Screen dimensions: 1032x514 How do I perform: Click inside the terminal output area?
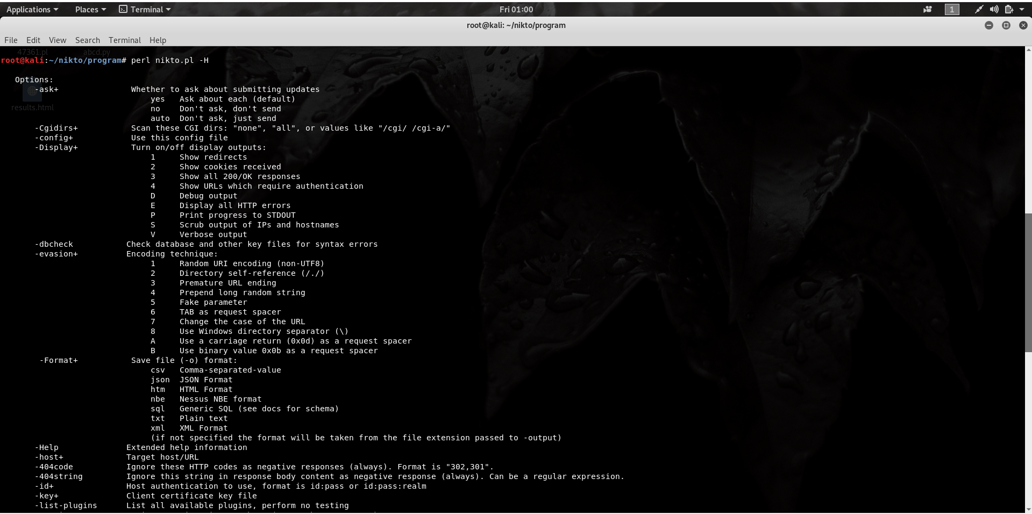point(484,269)
